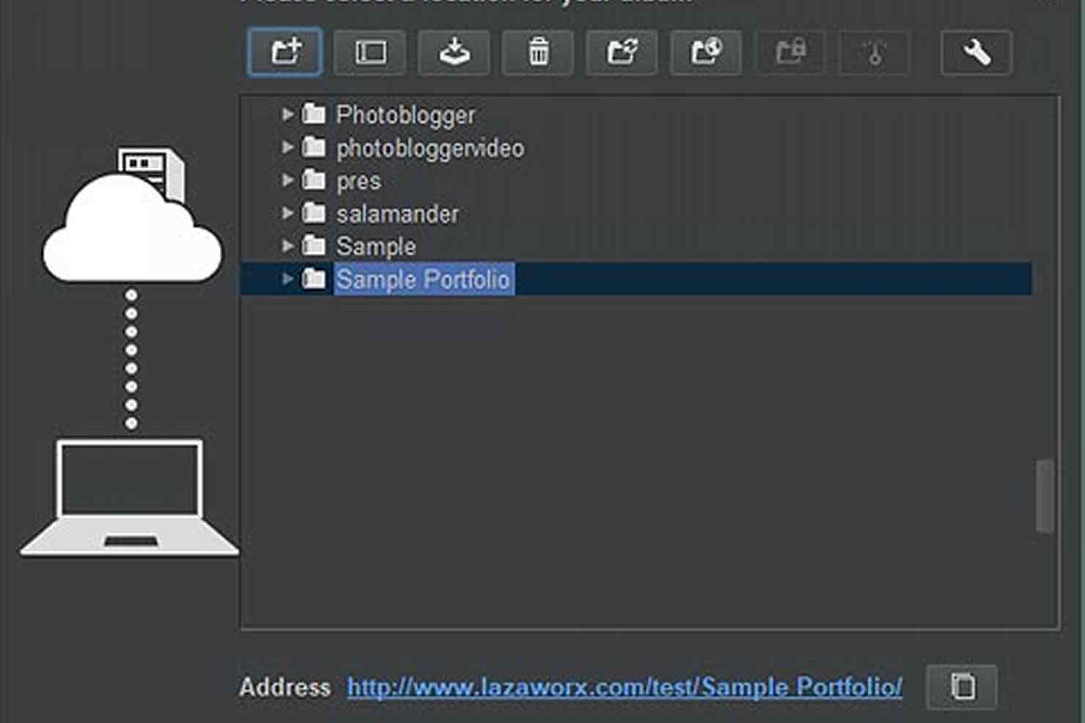Click the folder tree vertical scrollbar thumb

(x=1045, y=496)
